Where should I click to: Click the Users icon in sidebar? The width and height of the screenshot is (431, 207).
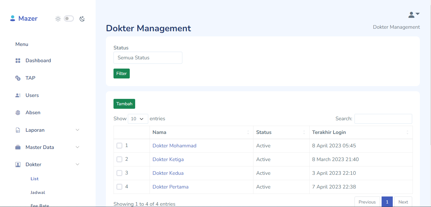(x=18, y=95)
